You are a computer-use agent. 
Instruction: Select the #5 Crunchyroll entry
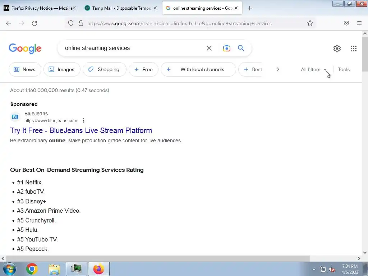coord(36,220)
